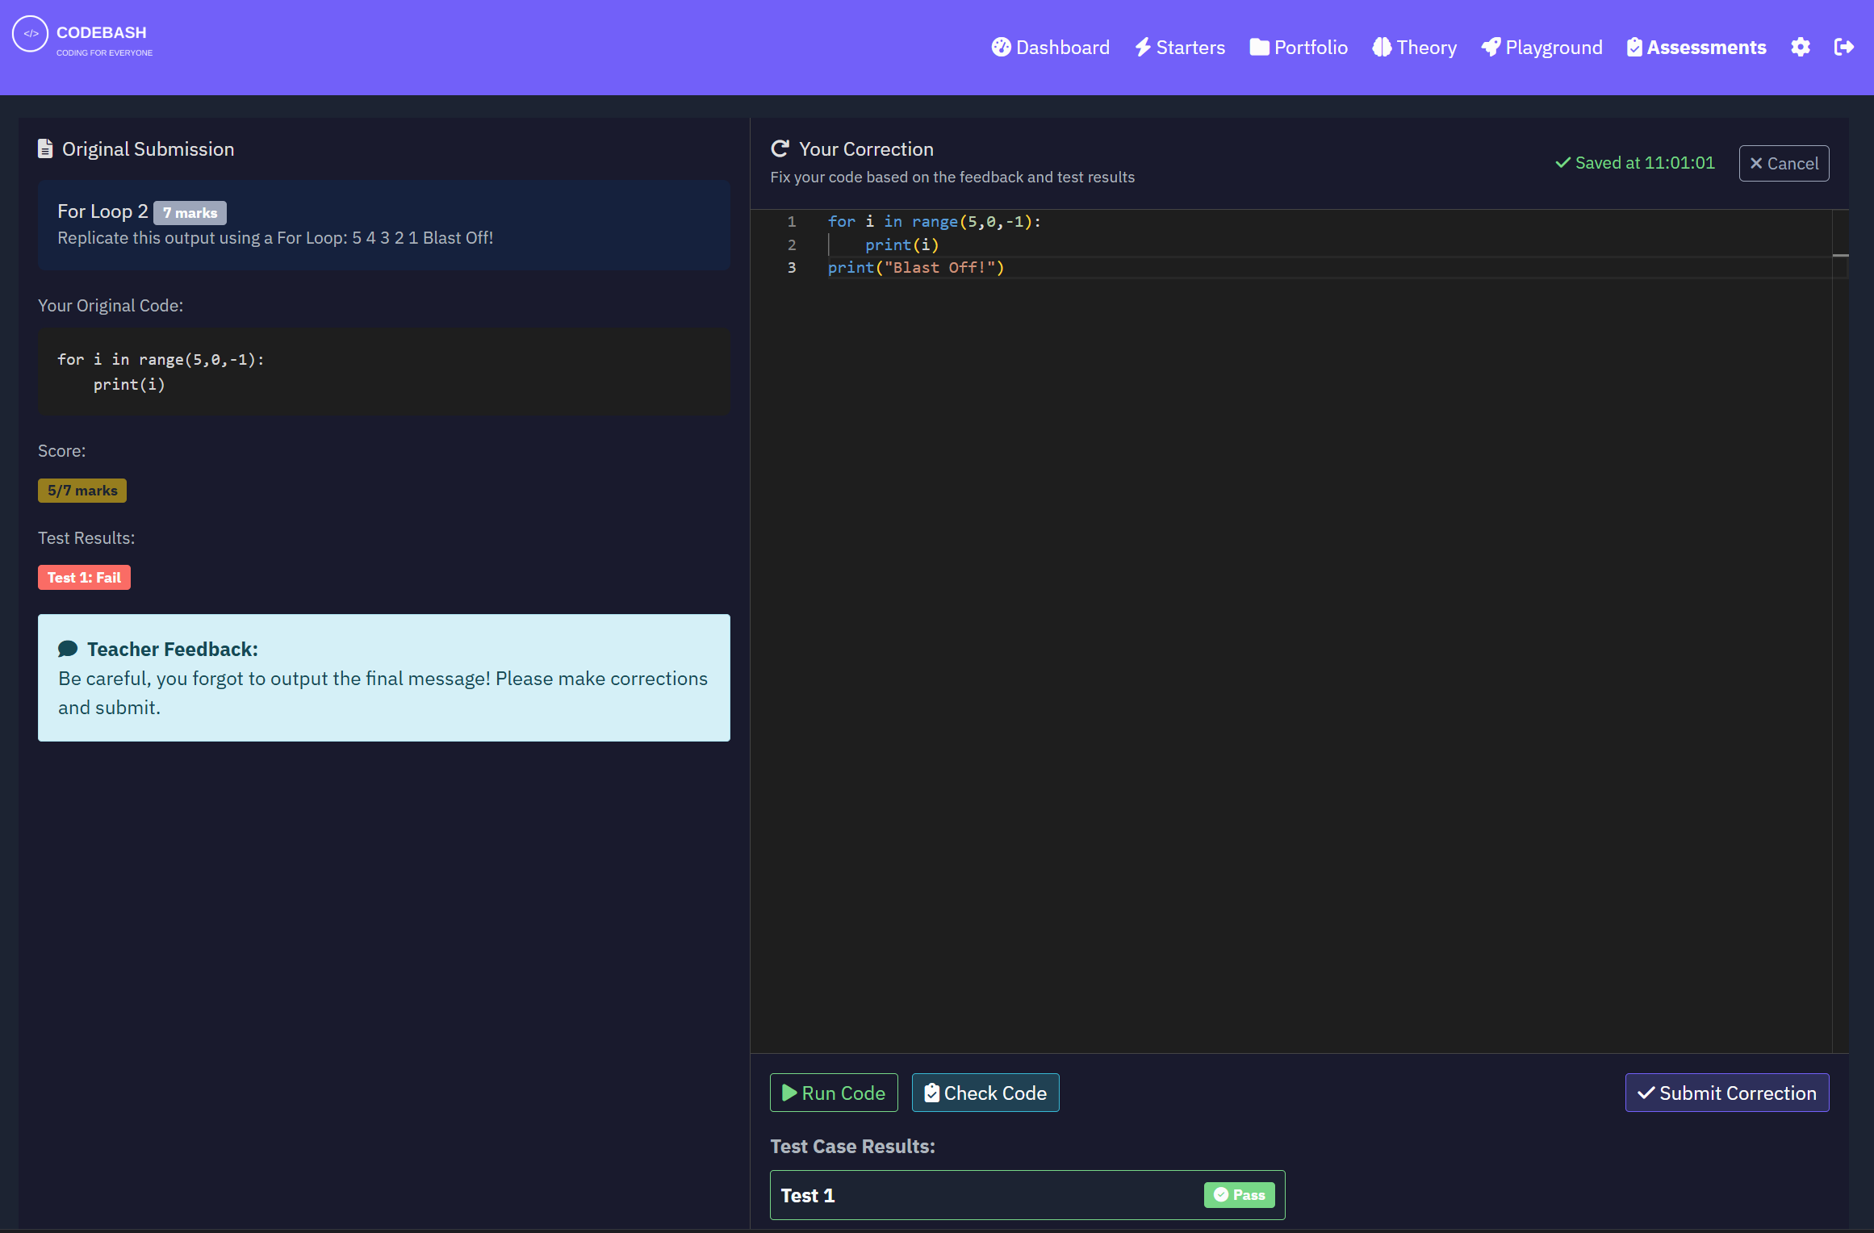Screen dimensions: 1874x1233
Task: Select the Assessments nav item
Action: [1696, 48]
